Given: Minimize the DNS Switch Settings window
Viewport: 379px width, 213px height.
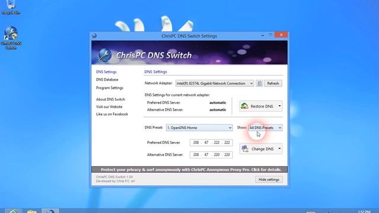Looking at the screenshot, I should click(x=262, y=35).
